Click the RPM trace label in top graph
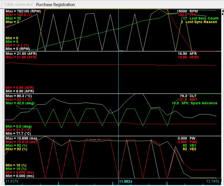Image resolution: width=224 pixels, height=186 pixels. 193,11
